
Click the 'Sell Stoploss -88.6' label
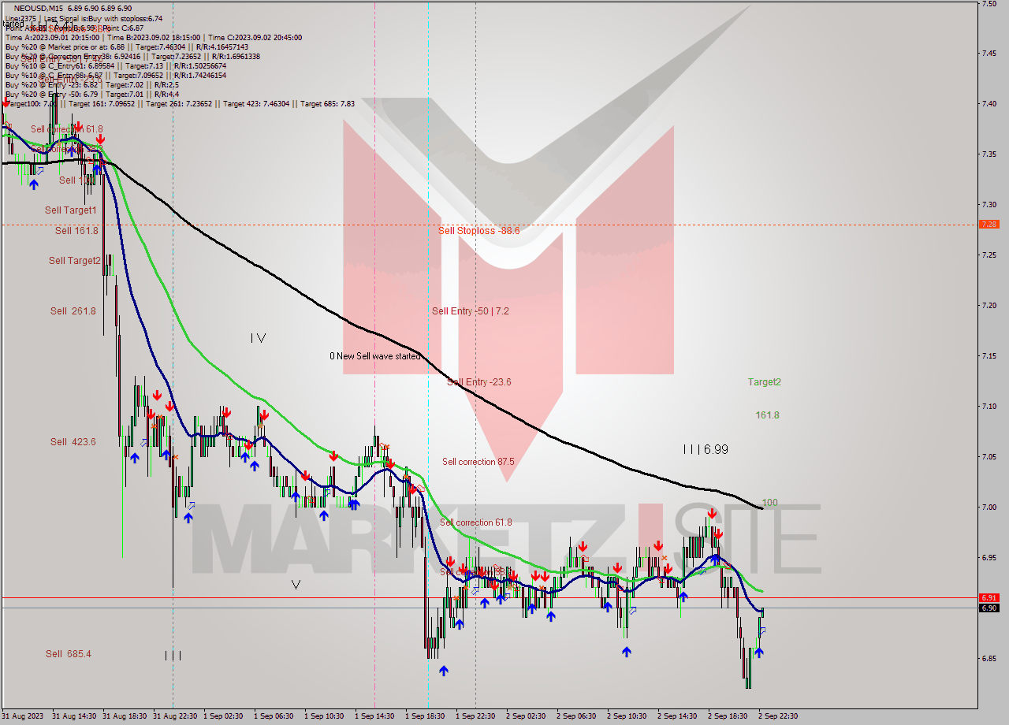click(x=478, y=231)
